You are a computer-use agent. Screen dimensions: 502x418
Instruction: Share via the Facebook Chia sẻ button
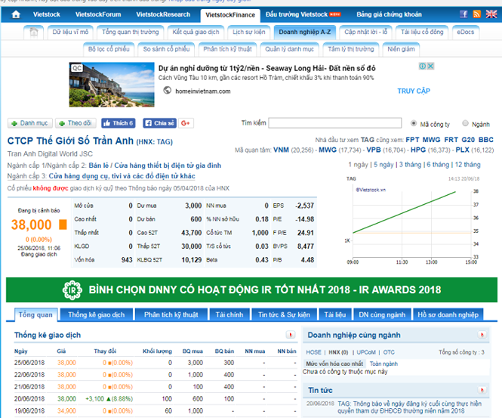pos(159,123)
